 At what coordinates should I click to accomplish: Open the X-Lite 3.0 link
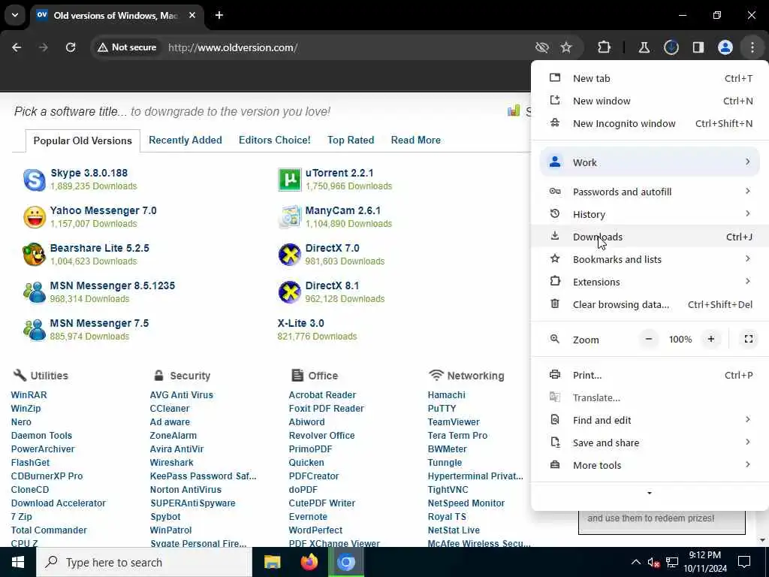pos(300,323)
